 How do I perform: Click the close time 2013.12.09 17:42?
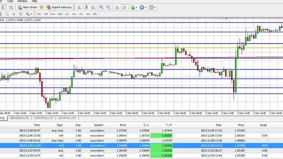tap(211, 131)
